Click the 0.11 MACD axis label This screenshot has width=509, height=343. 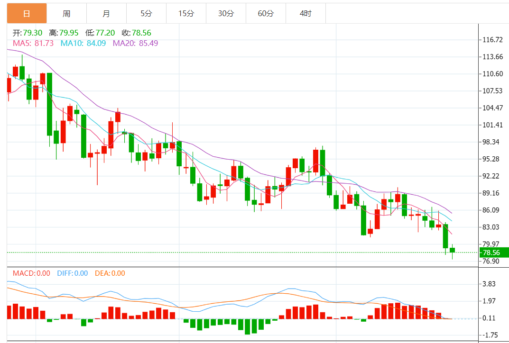click(x=490, y=318)
